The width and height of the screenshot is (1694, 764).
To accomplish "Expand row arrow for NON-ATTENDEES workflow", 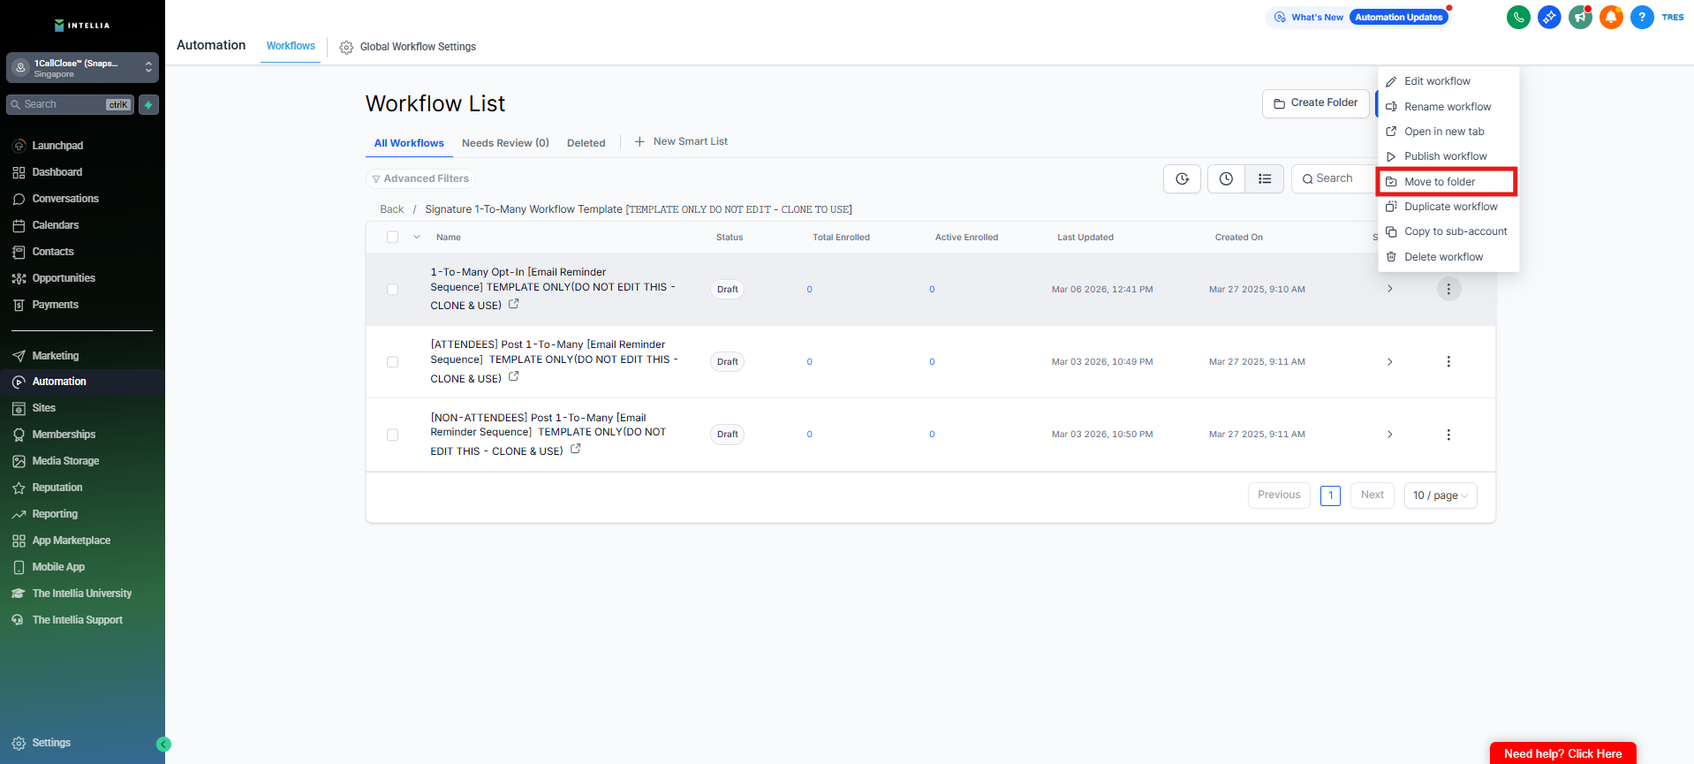I will [1390, 435].
